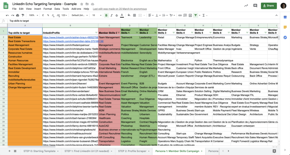Open the Google Sheets home icon

point(6,6)
